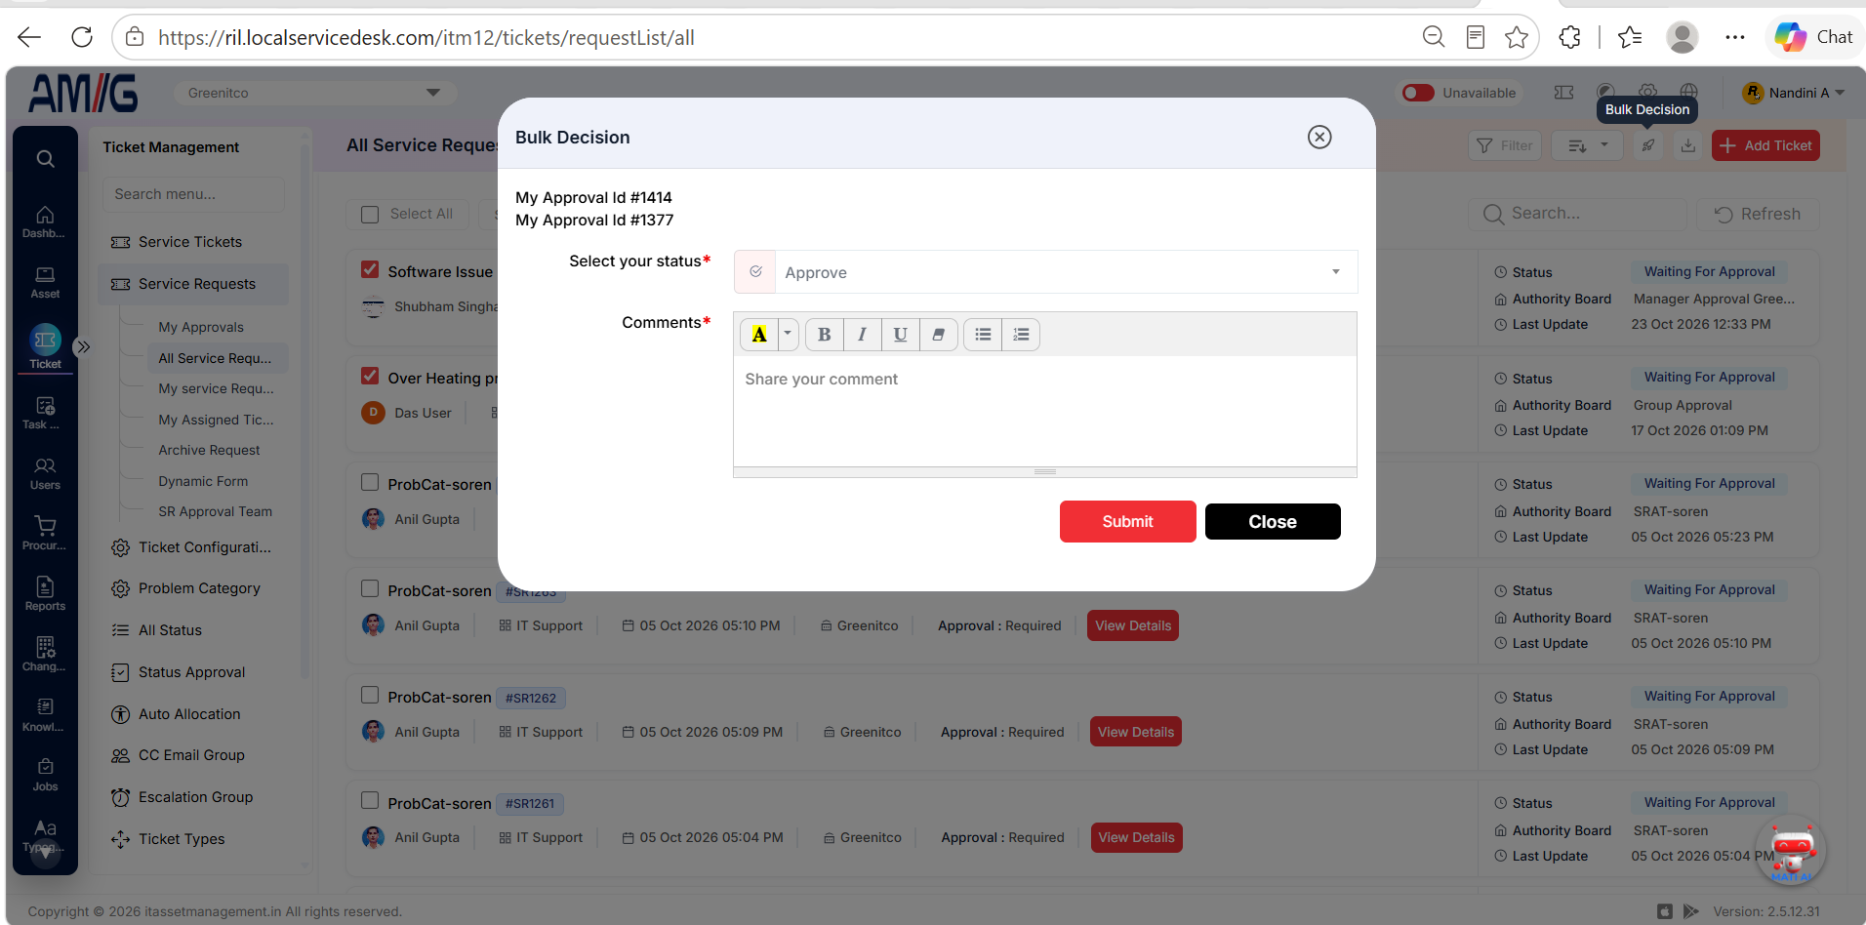Open the chatbot robot assistant

click(1792, 852)
